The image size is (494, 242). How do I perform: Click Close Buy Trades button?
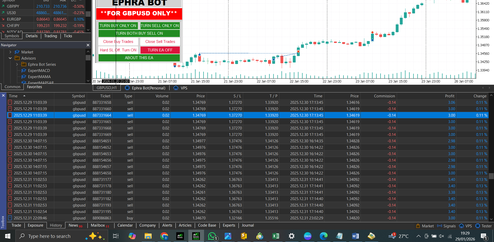point(118,42)
